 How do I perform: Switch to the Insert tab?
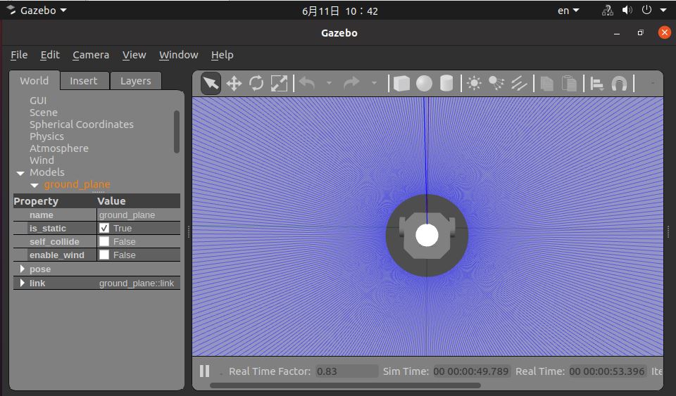tap(84, 81)
